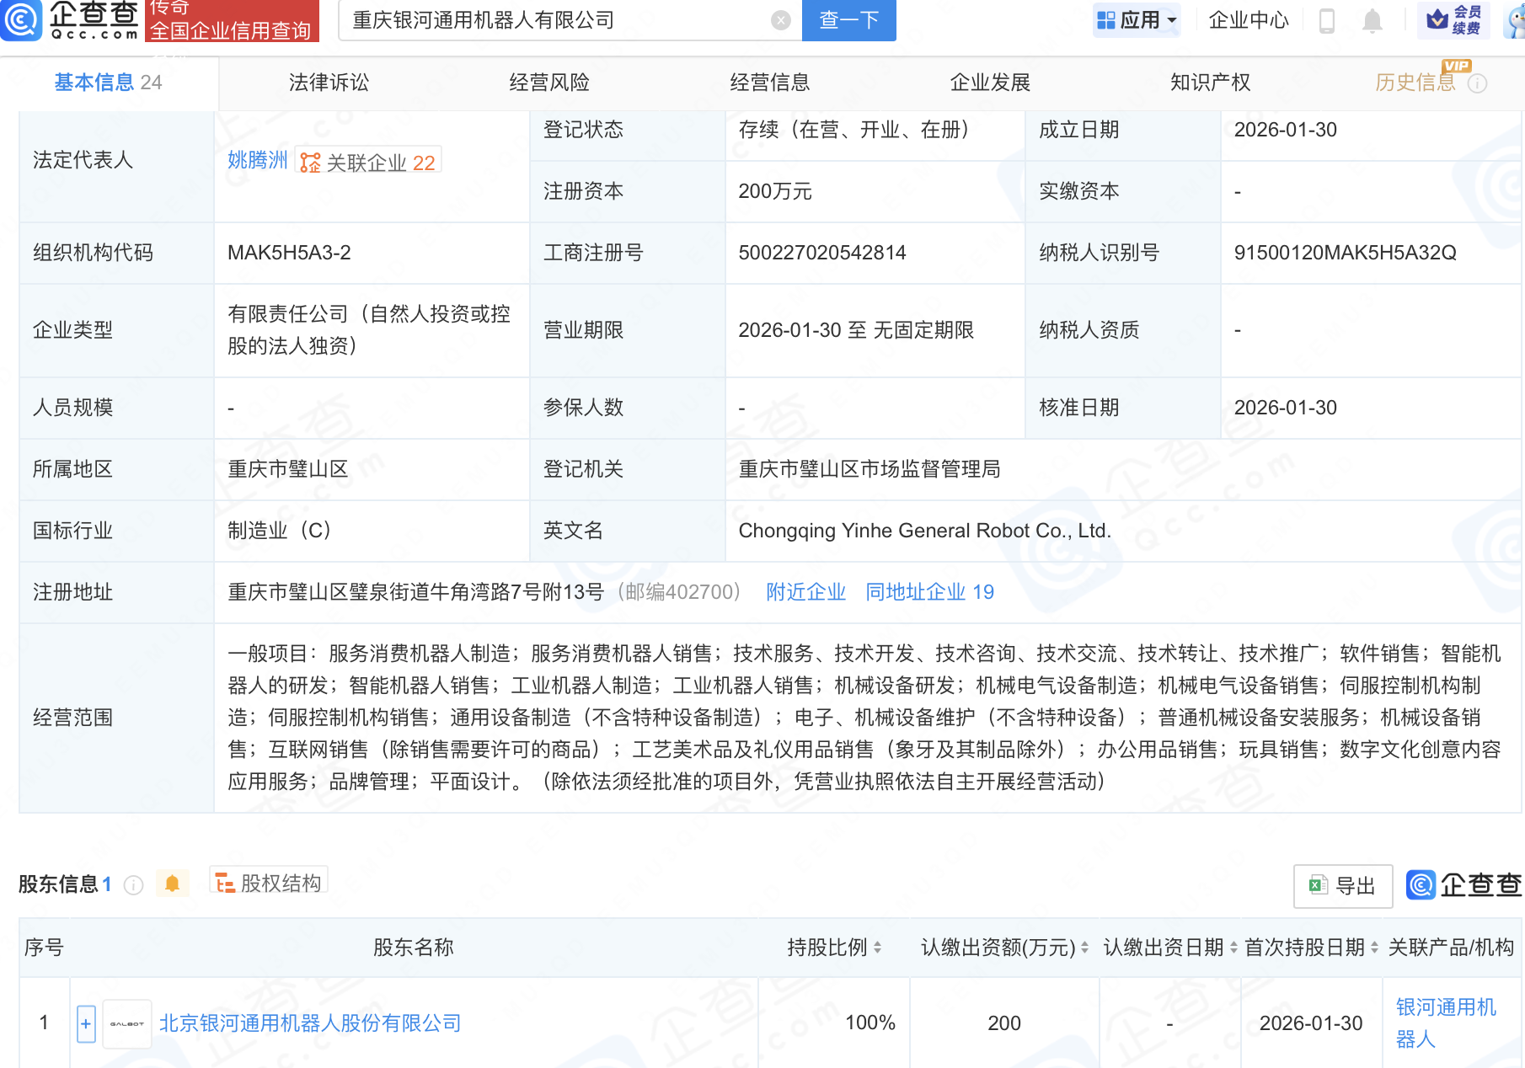Open 北京银河通用机器人股份有限公司 shareholder link
1525x1068 pixels.
pyautogui.click(x=310, y=1023)
